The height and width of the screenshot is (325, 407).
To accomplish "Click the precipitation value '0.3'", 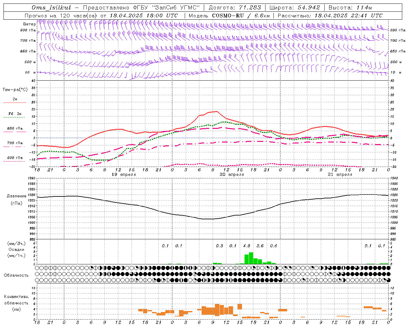I will click(219, 246).
